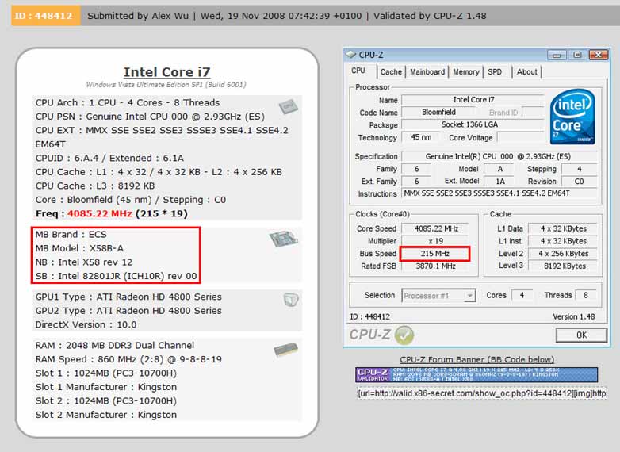Screen dimensions: 620x452
Task: Click L1 Inst. value 4 x 32 KBytes
Action: (563, 241)
